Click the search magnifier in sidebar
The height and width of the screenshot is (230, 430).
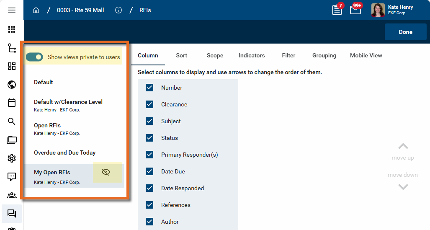point(12,121)
